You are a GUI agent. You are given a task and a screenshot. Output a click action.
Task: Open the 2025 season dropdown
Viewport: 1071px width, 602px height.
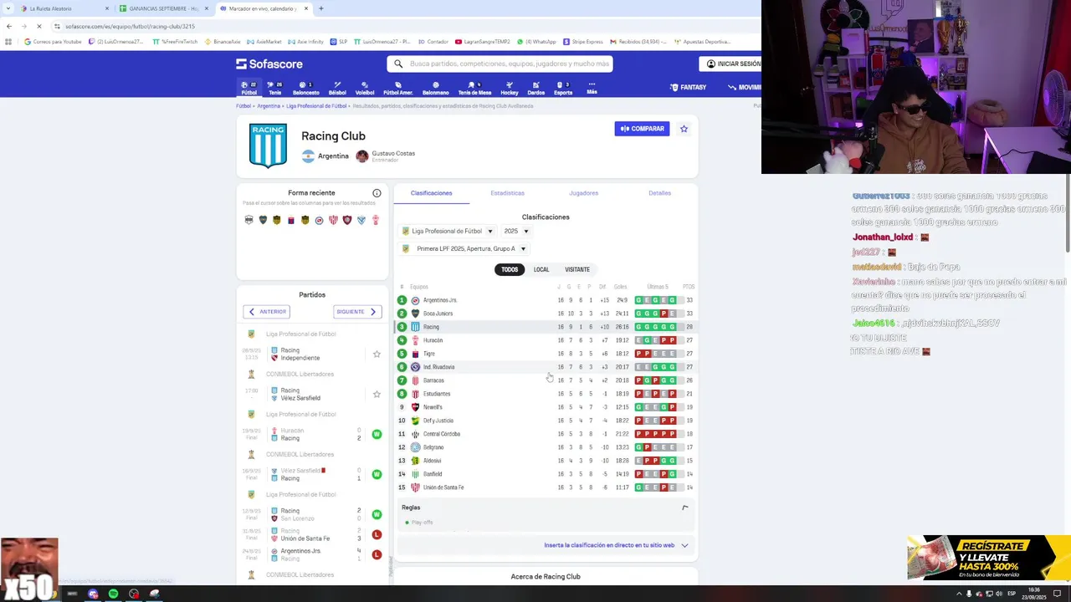pyautogui.click(x=516, y=231)
